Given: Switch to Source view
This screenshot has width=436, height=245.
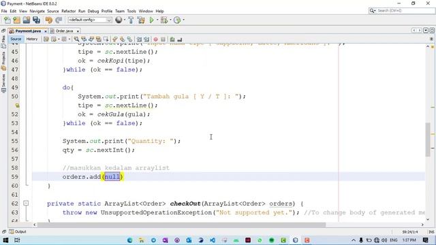Looking at the screenshot, I should coord(16,39).
